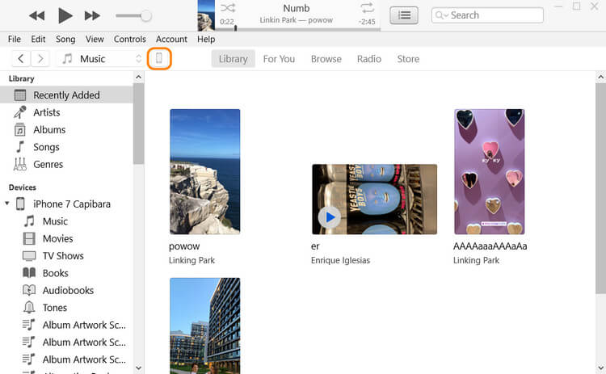
Task: Skip to next track with fast-forward button
Action: 92,16
